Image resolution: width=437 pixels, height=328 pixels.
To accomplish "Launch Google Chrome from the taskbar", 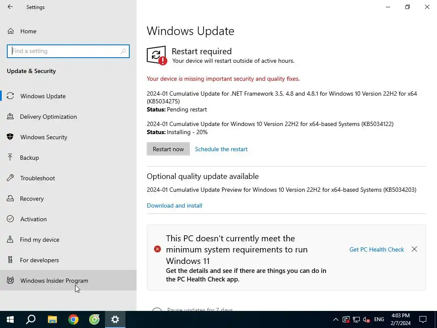I will click(x=73, y=319).
